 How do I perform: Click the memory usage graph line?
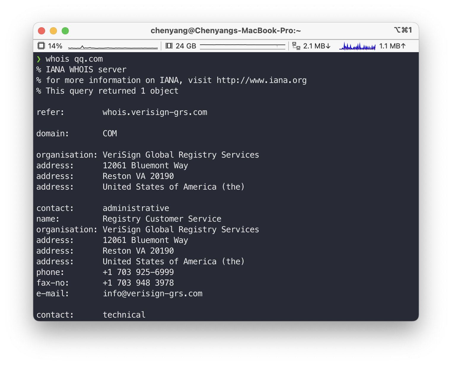coord(242,46)
